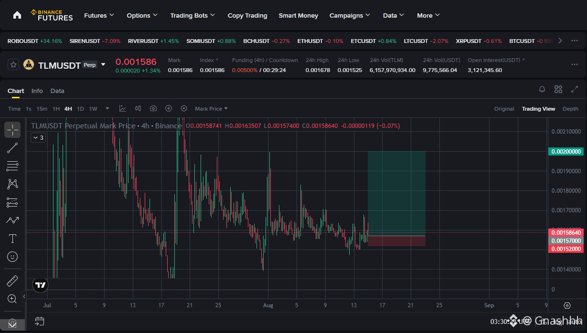587x333 pixels.
Task: Select the 4H time interval
Action: tap(68, 108)
